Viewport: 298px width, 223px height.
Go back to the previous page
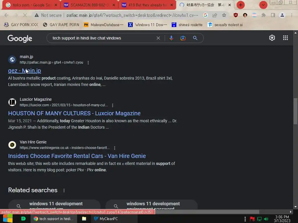coord(6,15)
